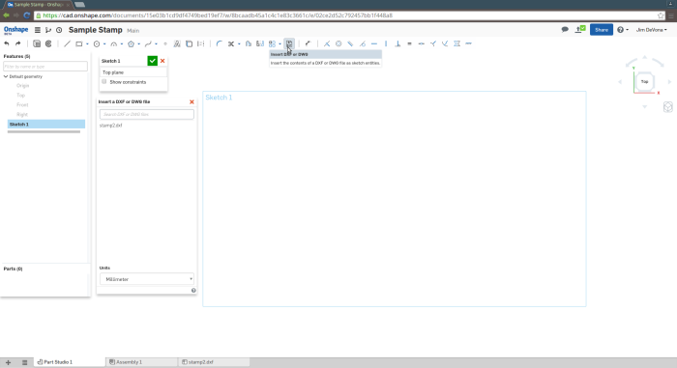Select the Dimension tool
The width and height of the screenshot is (677, 368).
(x=308, y=43)
